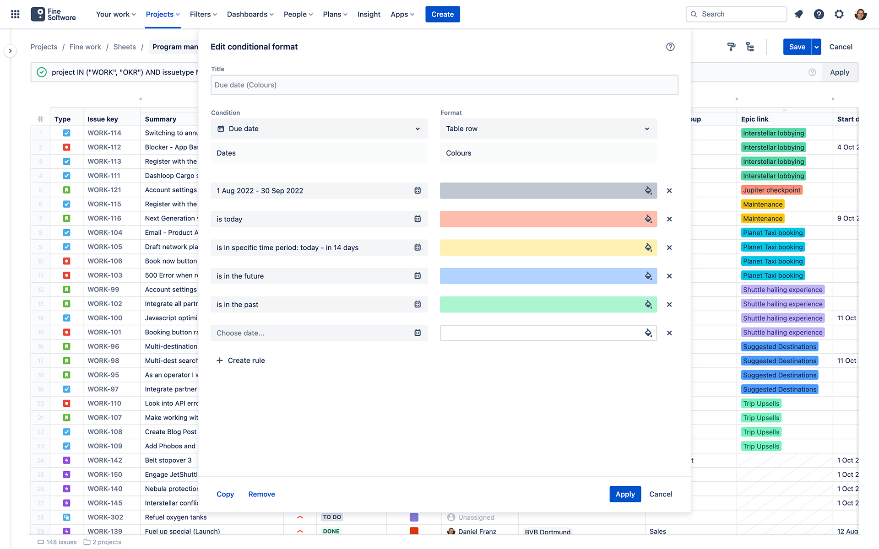Screen dimensions: 879x549
Task: Remove the 'is in the future' rule
Action: 669,276
